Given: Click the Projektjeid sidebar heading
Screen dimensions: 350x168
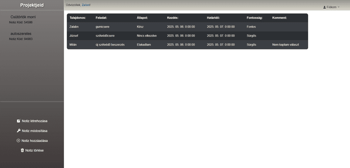Looking at the screenshot, I should click(32, 5).
